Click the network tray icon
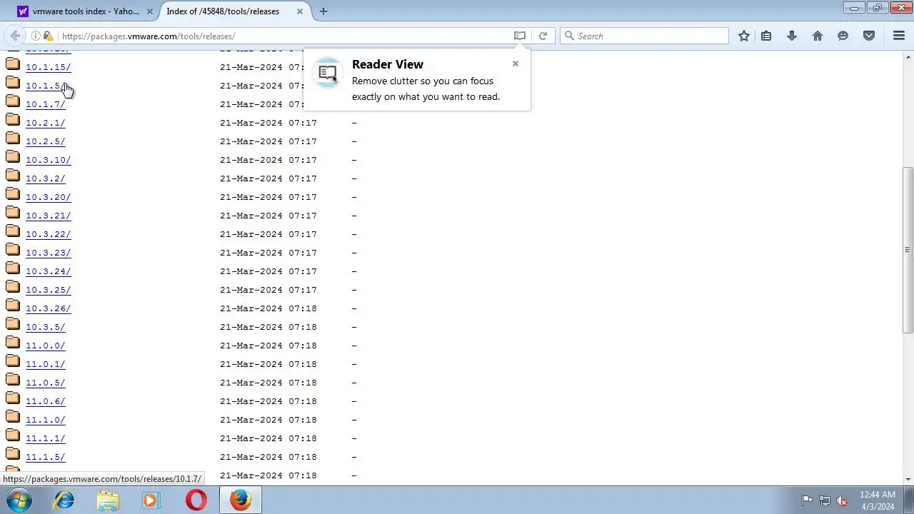Viewport: 914px width, 514px height. [825, 500]
